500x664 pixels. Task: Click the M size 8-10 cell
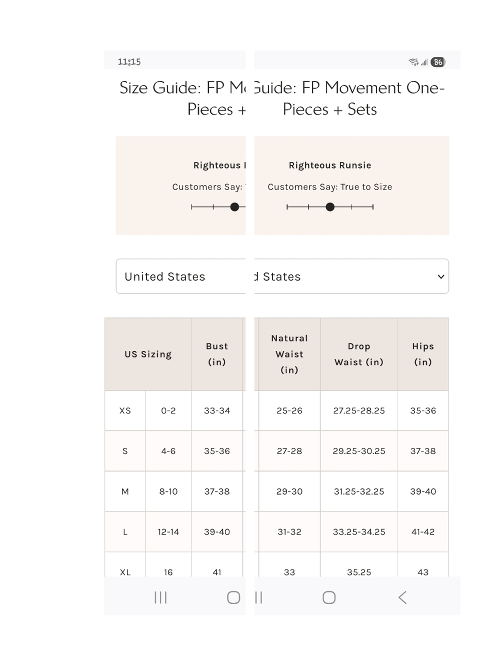pos(168,491)
